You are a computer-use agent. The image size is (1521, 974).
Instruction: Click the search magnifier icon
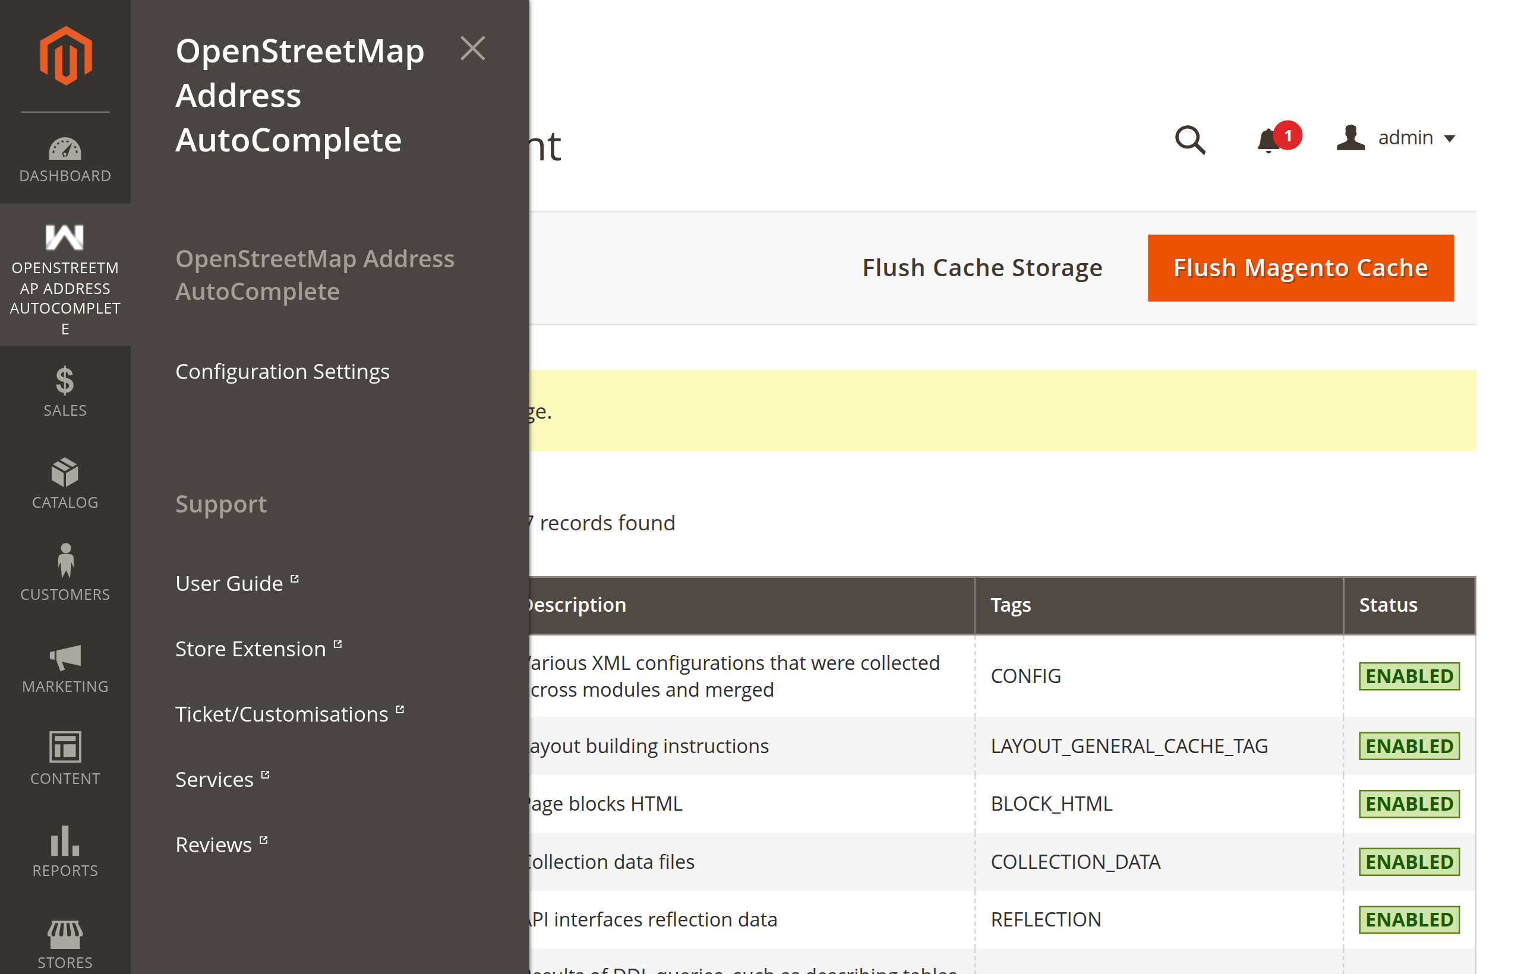coord(1189,139)
